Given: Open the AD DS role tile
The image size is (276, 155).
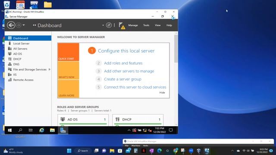Looking at the screenshot, I should click(83, 120).
